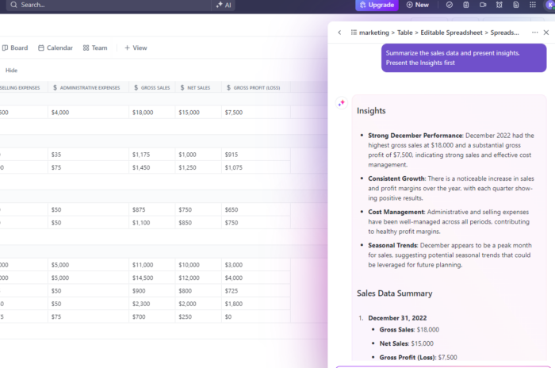Switch to the Board view tab

coord(14,48)
